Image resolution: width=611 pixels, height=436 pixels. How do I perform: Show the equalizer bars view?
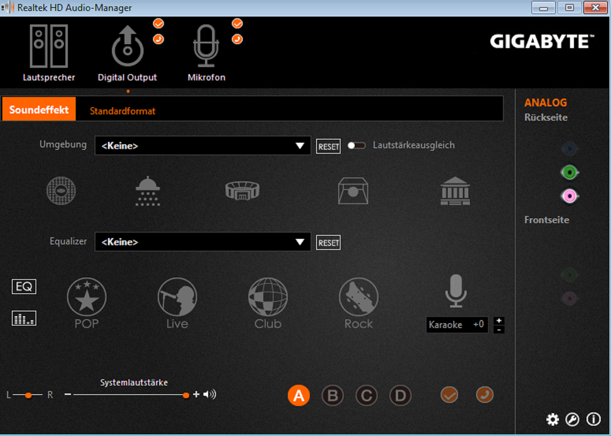[24, 318]
